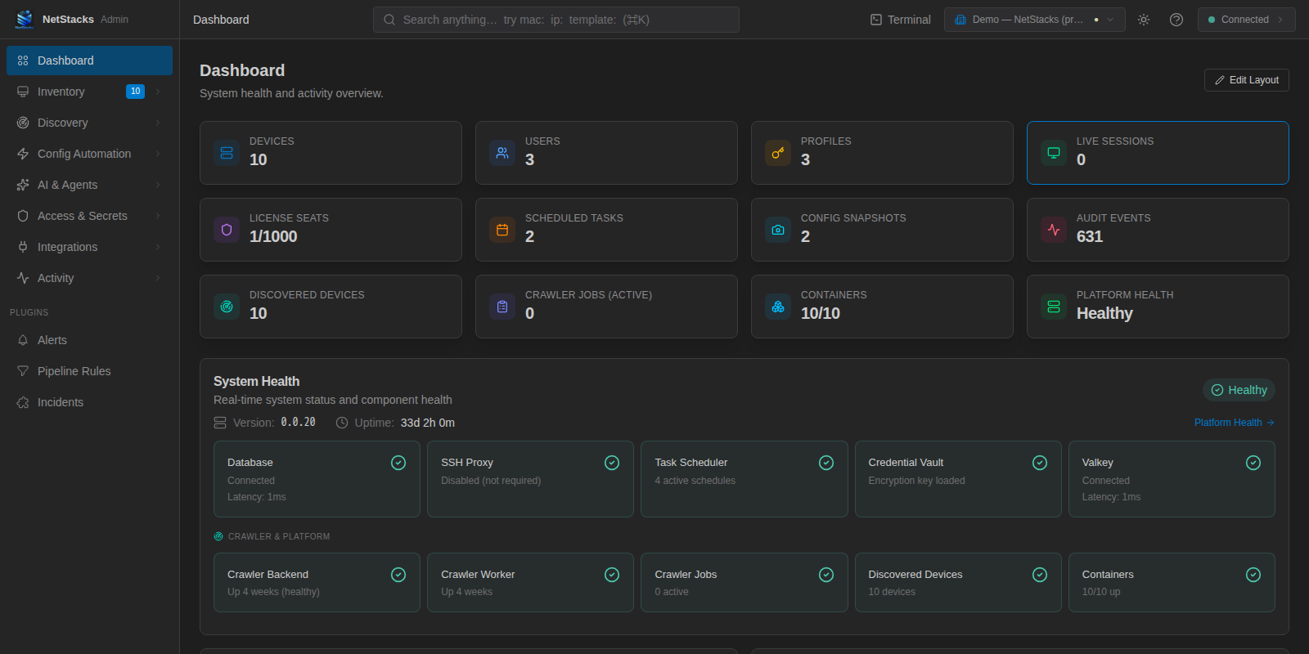Click the Crawler Jobs clipboard icon
1309x654 pixels.
point(502,307)
